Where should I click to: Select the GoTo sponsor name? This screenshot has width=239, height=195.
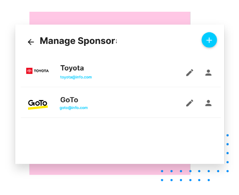coord(69,100)
